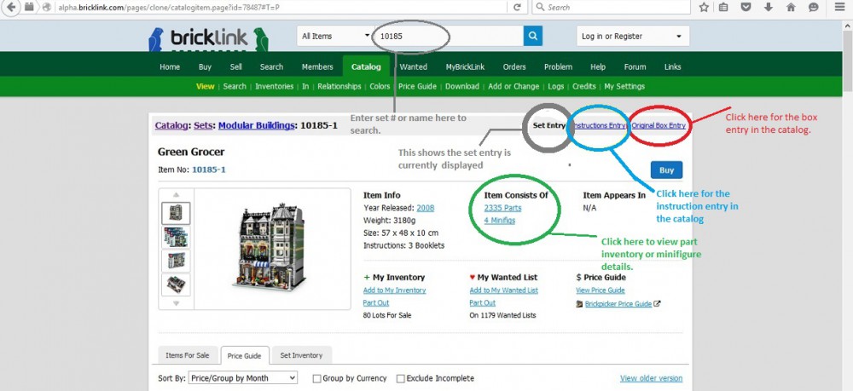
Task: Open the Sell menu item
Action: (x=235, y=66)
